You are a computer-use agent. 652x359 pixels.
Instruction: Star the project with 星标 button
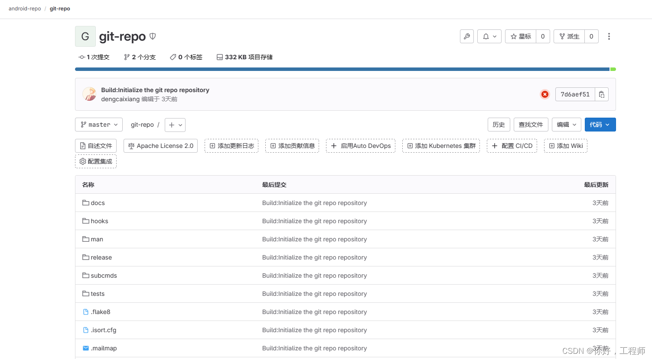coord(521,36)
